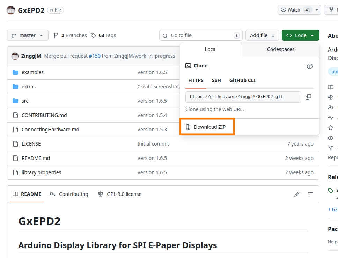Copy the HTTPS clone URL to clipboard
338x258 pixels.
(x=308, y=97)
